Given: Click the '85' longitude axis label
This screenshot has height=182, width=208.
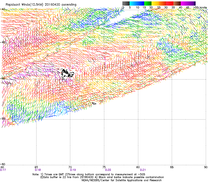Looking at the screenshot, I should pos(172,167).
